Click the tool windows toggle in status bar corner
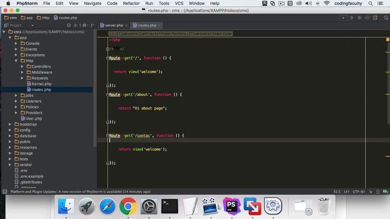Viewport: 390px width, 219px height. (5, 192)
